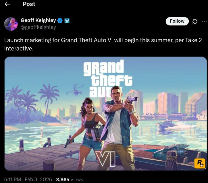Go back using the left arrow
This screenshot has width=208, height=183.
(7, 4)
